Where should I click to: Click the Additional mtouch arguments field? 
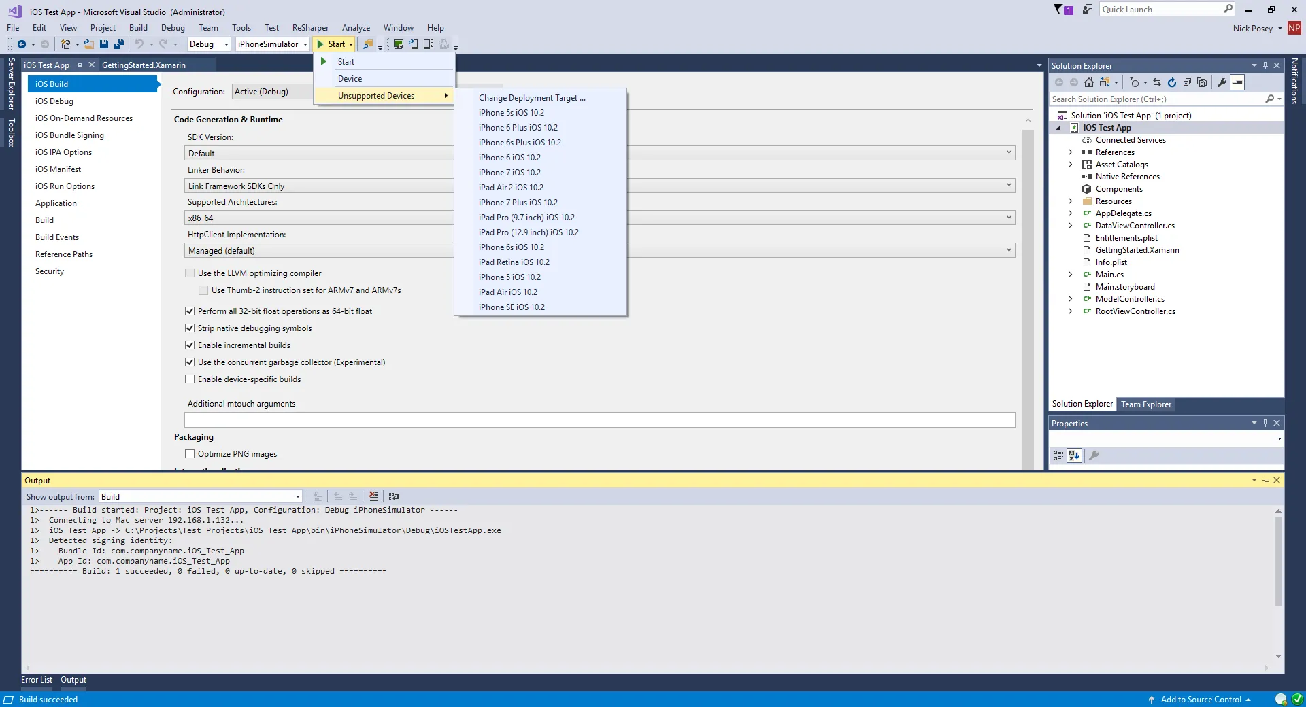(599, 420)
